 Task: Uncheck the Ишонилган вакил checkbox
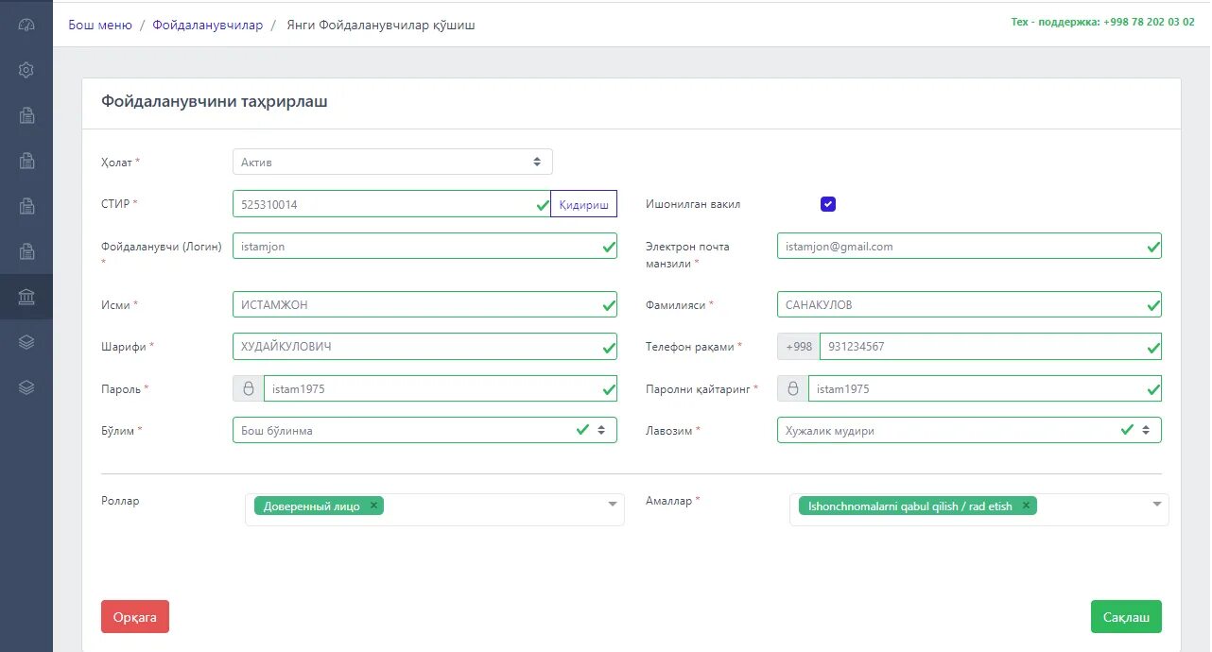(828, 204)
